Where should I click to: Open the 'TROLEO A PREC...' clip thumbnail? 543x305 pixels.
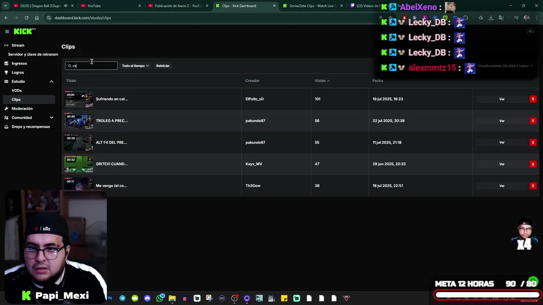click(x=78, y=121)
